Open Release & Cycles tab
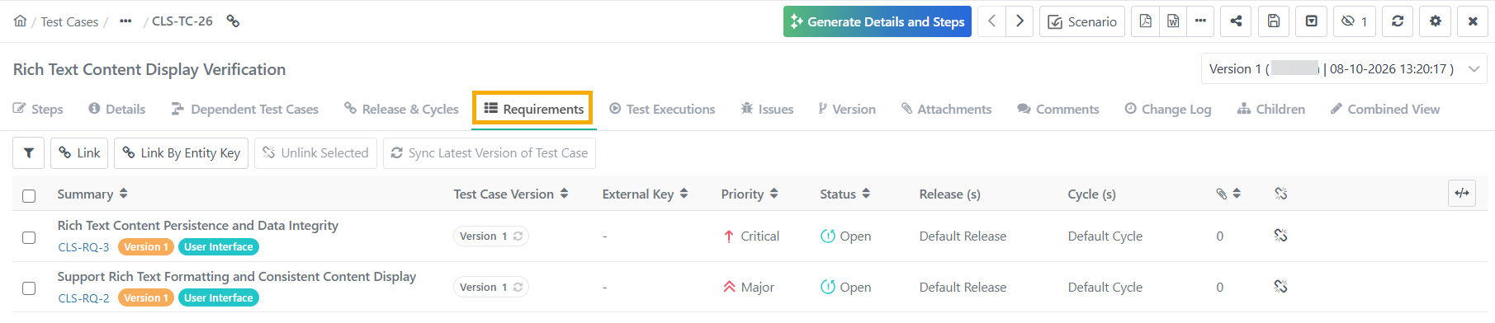 click(x=401, y=109)
